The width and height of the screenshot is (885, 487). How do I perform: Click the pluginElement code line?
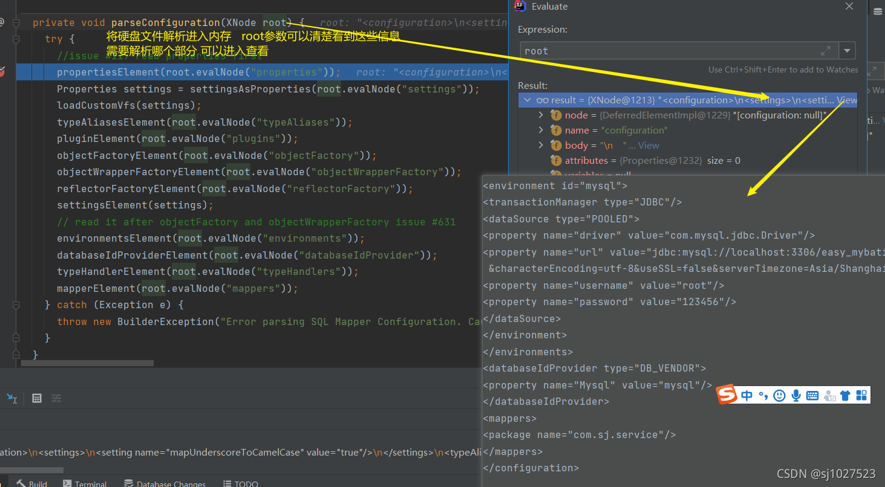click(177, 138)
